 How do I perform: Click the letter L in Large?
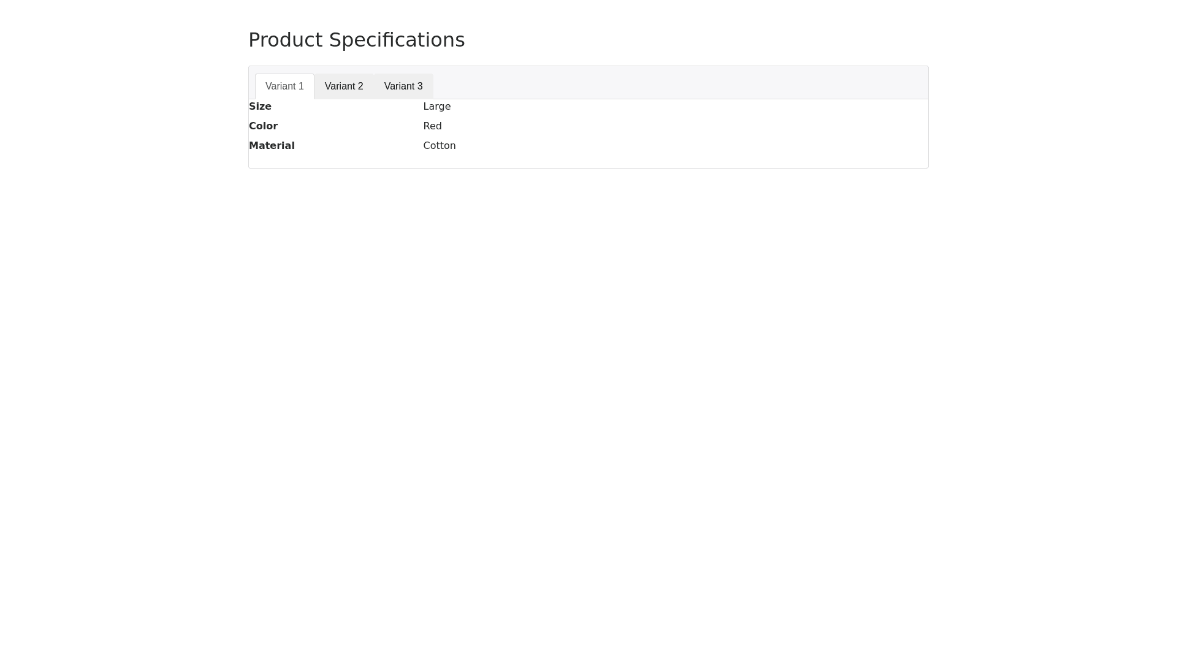click(x=426, y=107)
